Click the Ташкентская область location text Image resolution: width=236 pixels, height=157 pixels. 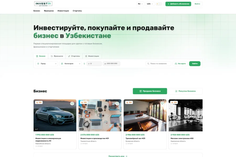point(88,141)
